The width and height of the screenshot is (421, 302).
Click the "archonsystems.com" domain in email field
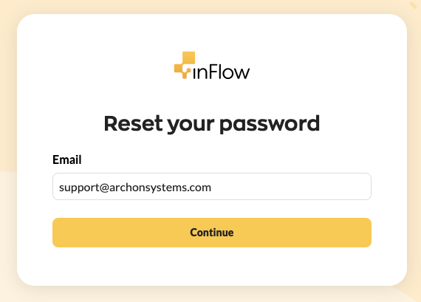tap(160, 188)
